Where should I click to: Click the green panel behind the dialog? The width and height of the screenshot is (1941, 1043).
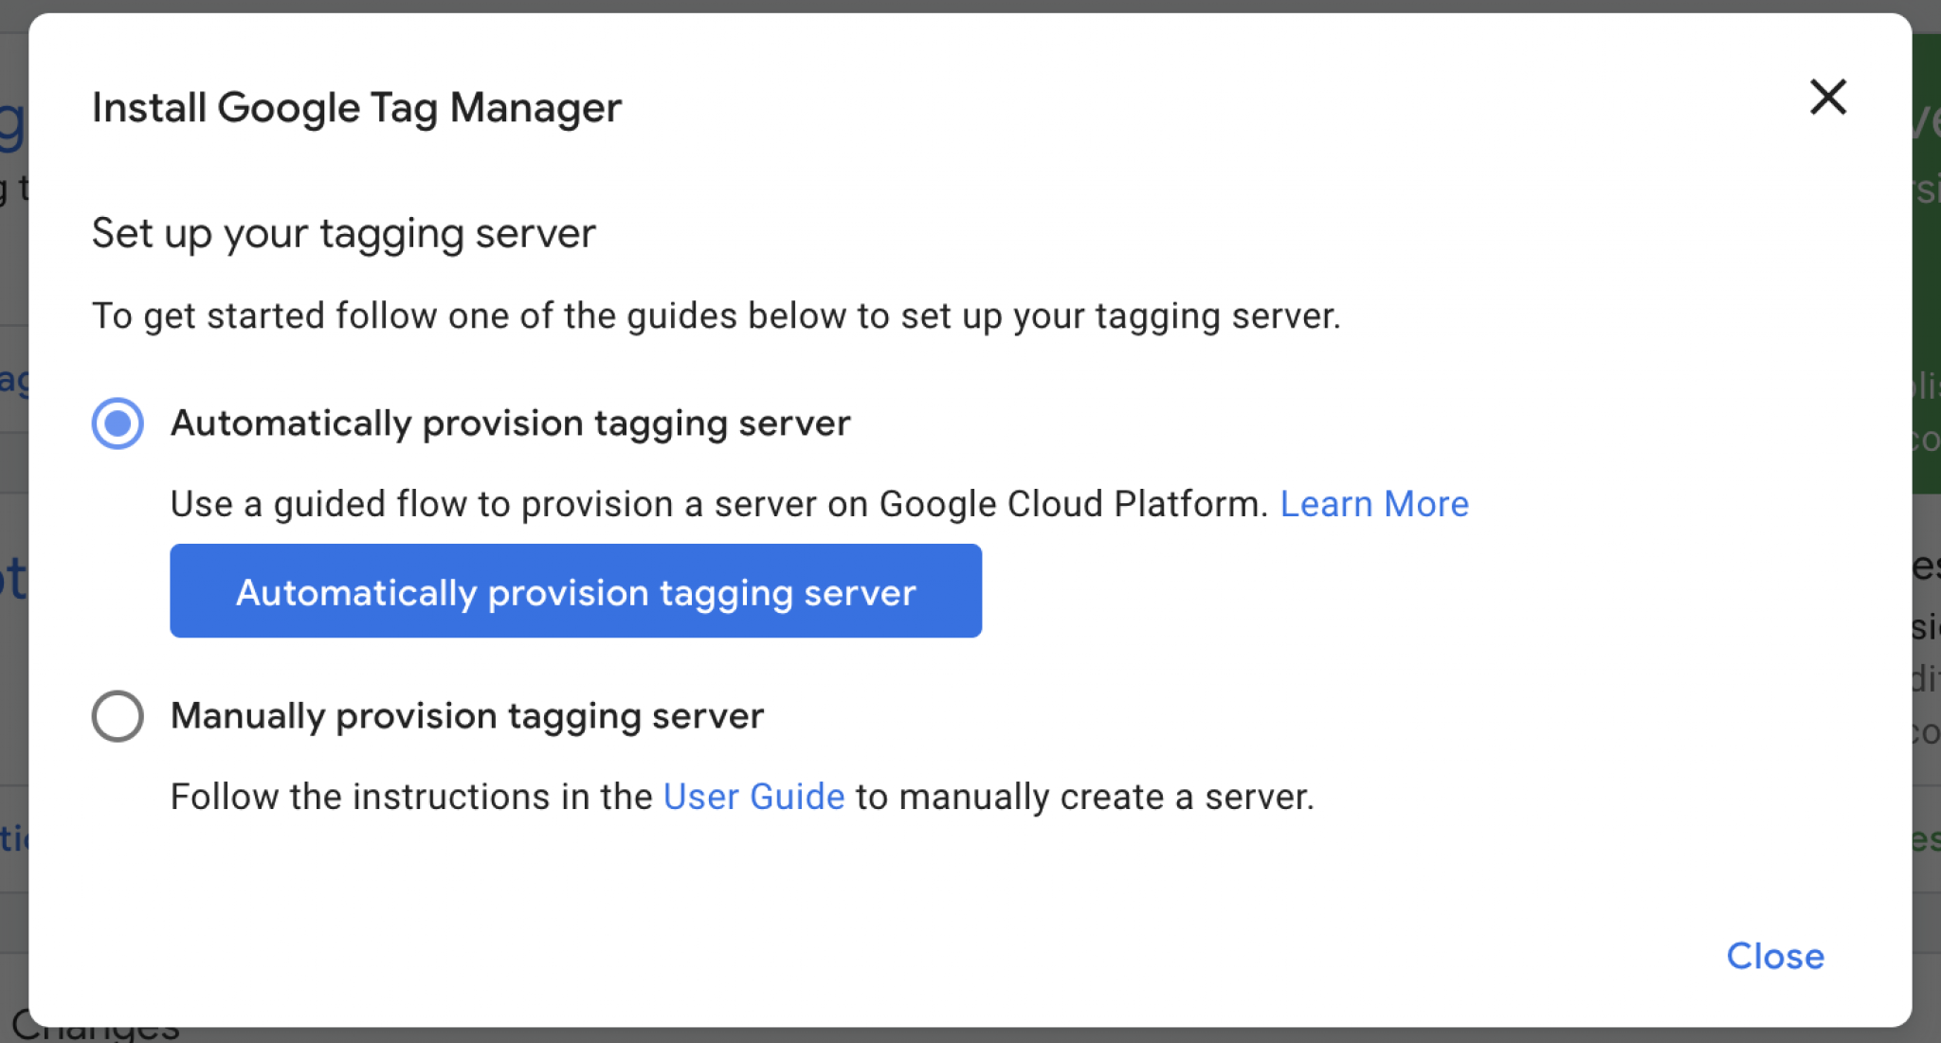coord(1926,284)
